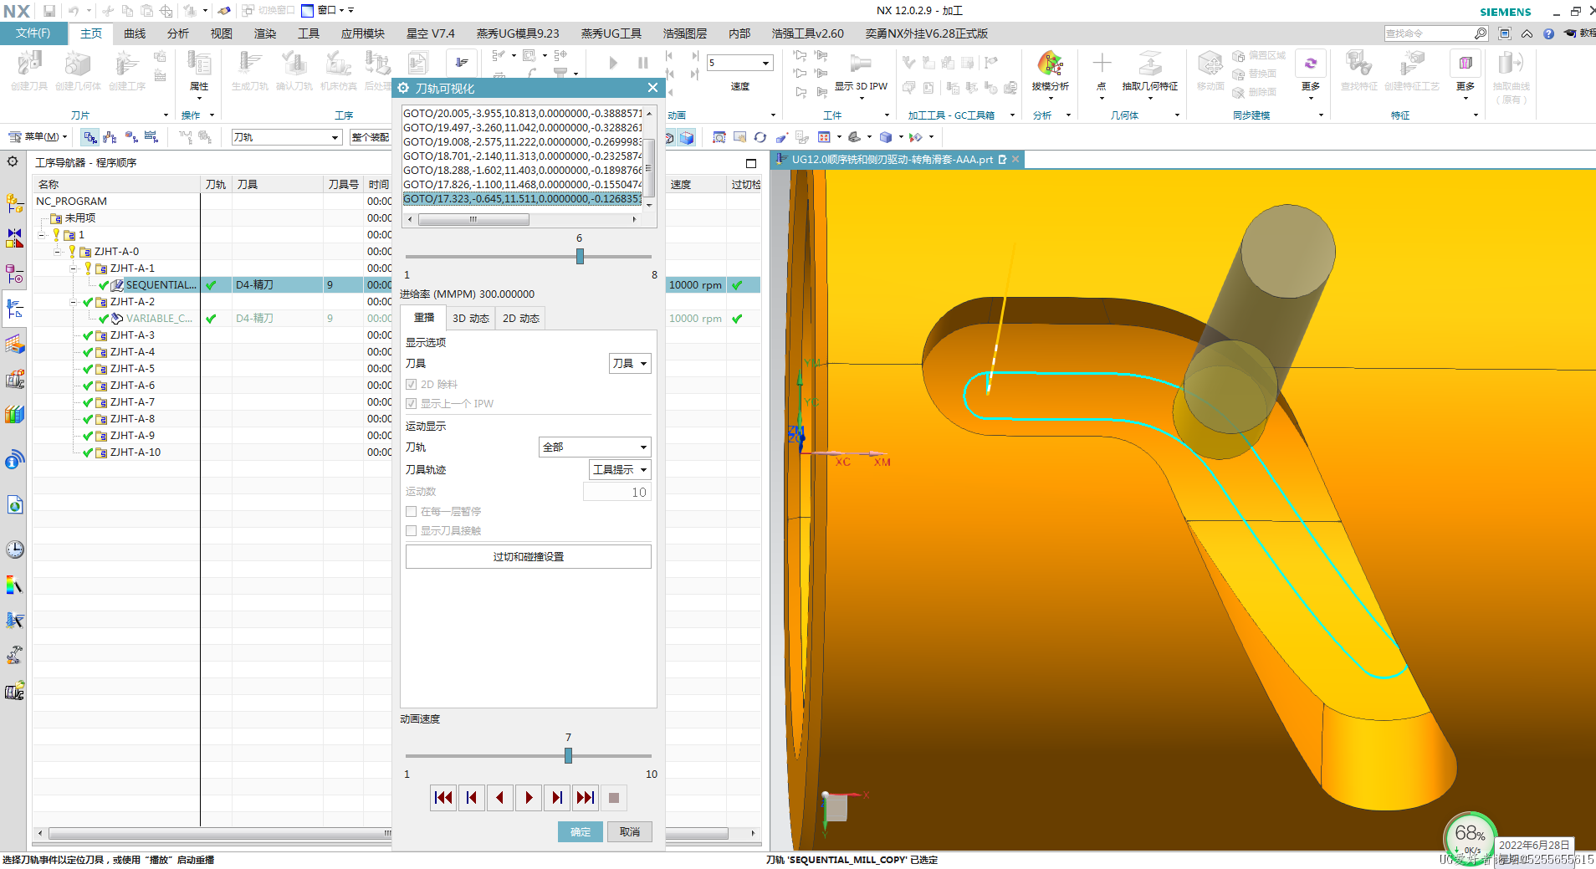Click the tool path list slider handle at 6
The image size is (1596, 869).
click(580, 257)
